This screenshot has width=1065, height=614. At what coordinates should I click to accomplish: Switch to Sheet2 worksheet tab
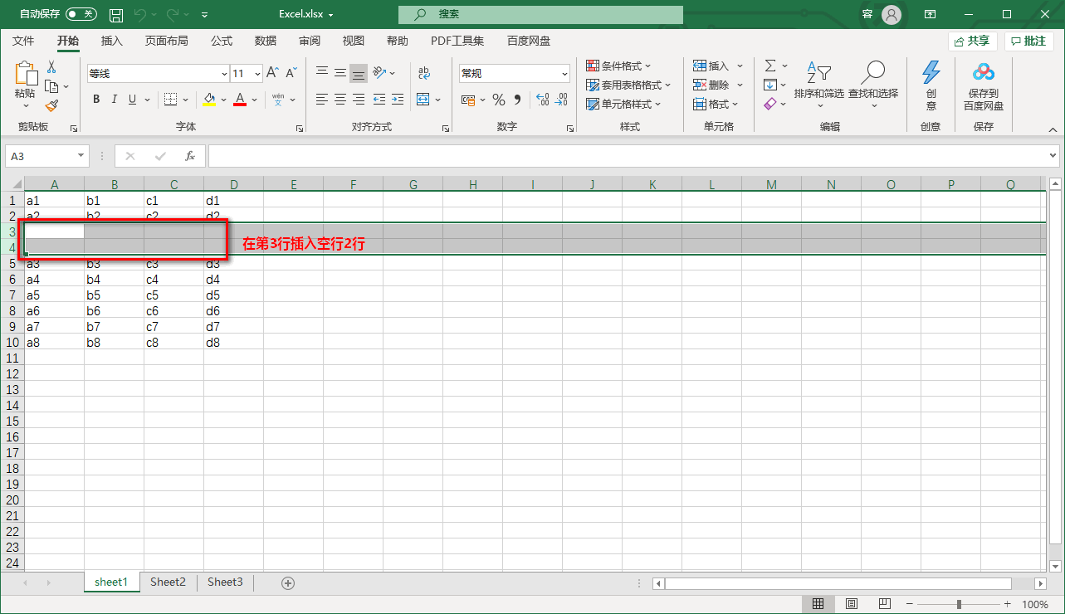[168, 582]
